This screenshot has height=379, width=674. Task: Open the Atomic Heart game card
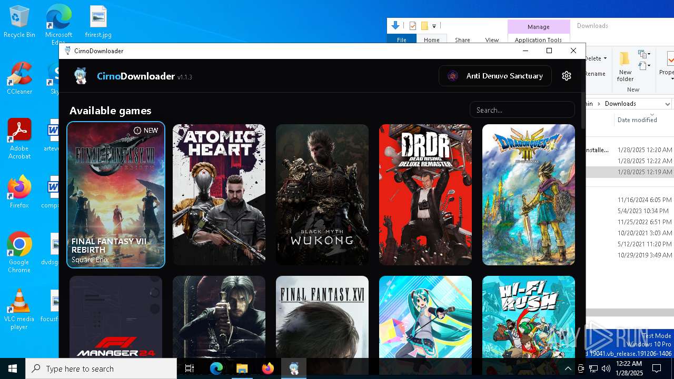pyautogui.click(x=219, y=195)
